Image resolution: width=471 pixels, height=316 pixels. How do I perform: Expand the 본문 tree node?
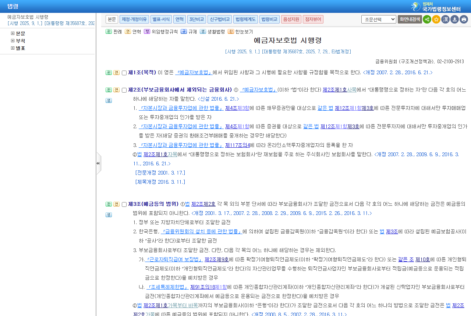[13, 33]
